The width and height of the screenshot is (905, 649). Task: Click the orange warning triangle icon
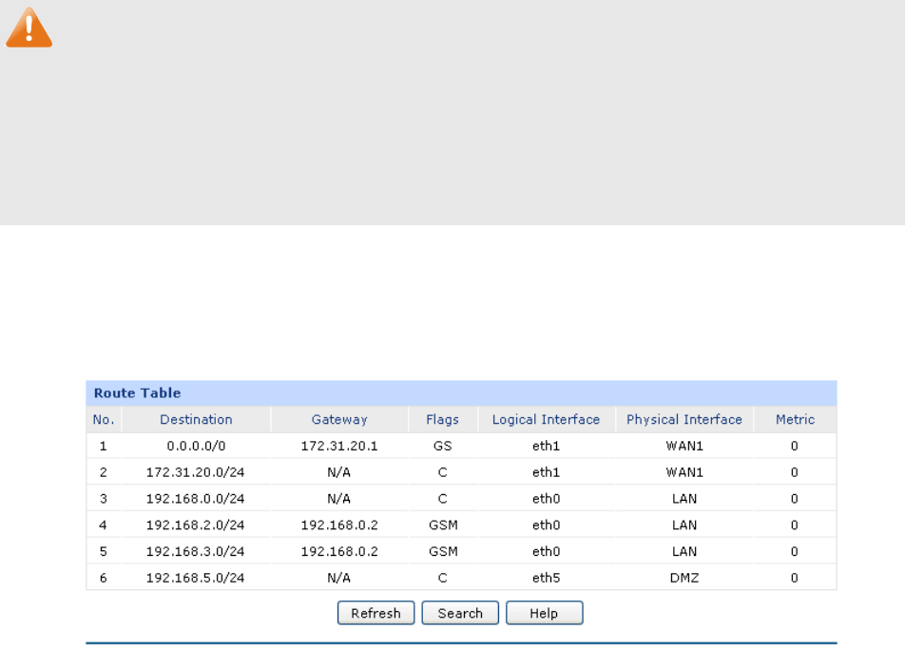click(29, 28)
